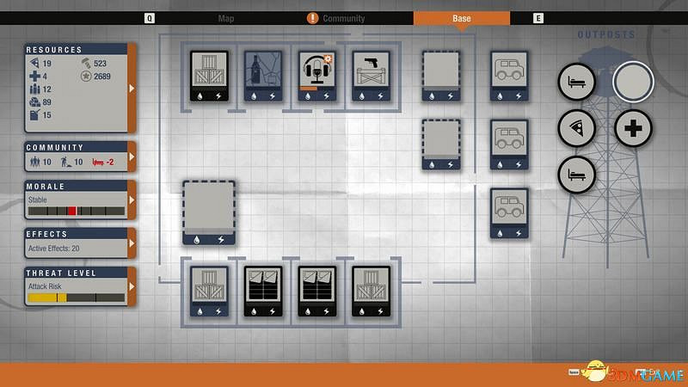
Task: Click the pizza slice food outpost
Action: pyautogui.click(x=578, y=130)
